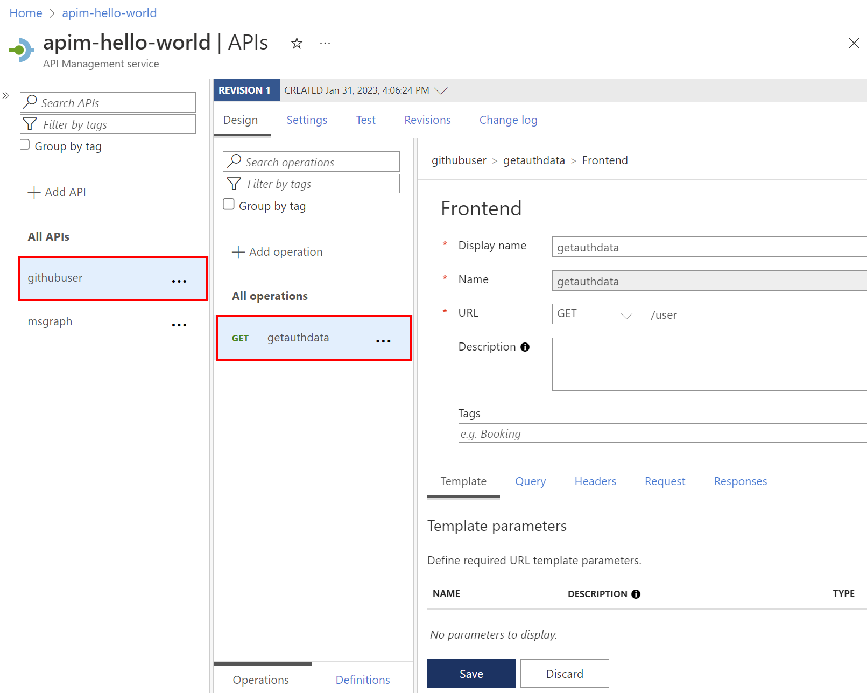Enable Group by tag in the API list
This screenshot has width=867, height=693.
(24, 144)
